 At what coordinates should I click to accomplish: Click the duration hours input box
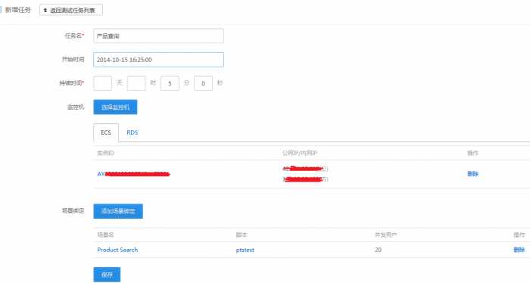(136, 83)
